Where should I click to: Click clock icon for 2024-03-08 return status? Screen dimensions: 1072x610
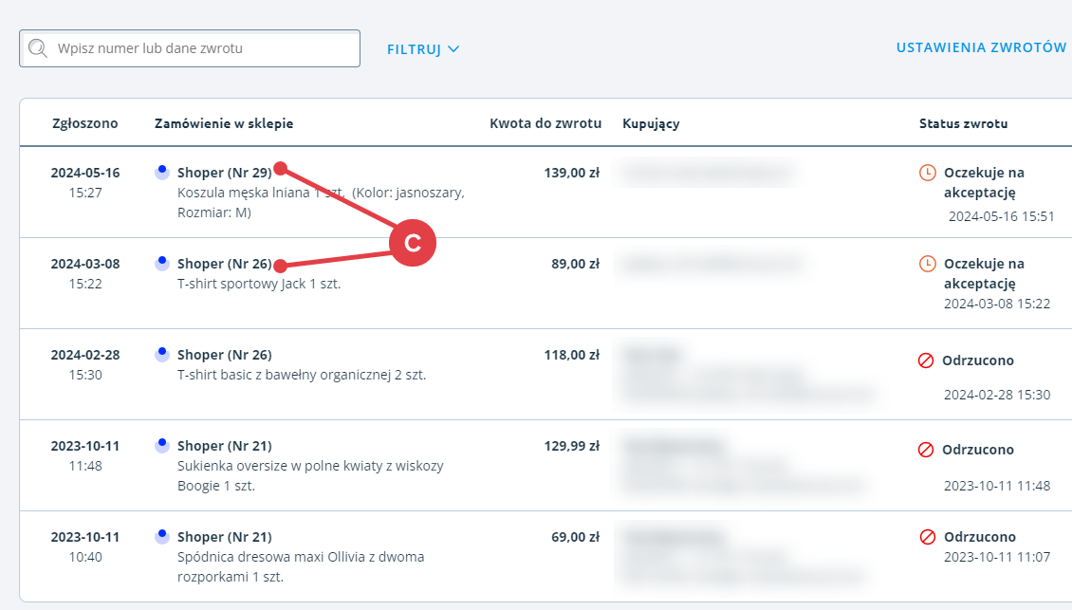(x=927, y=264)
